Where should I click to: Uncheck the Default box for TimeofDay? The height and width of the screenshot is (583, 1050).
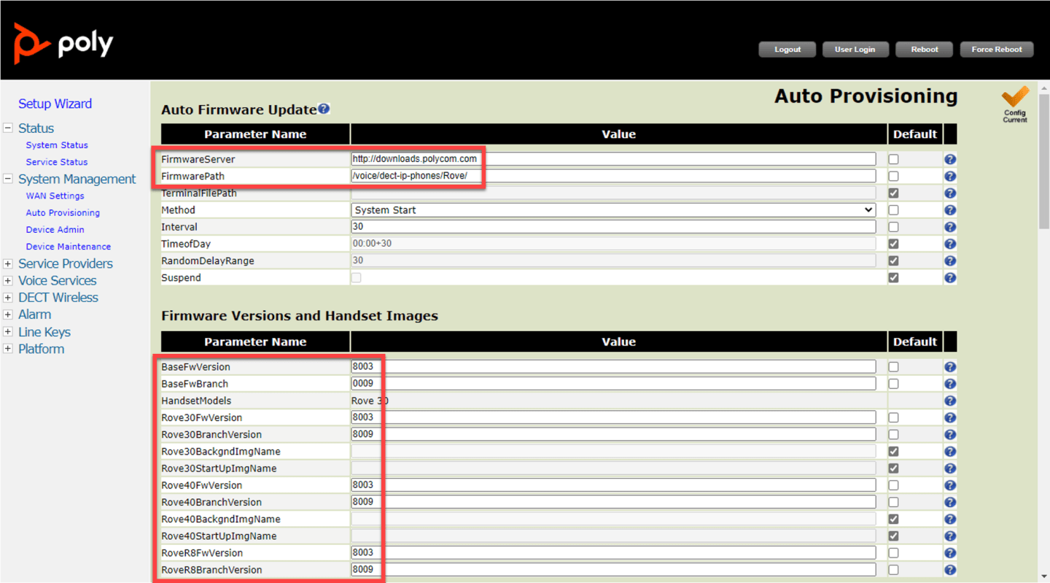coord(893,243)
